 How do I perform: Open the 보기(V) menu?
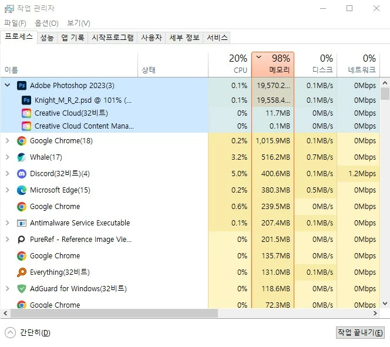pos(79,23)
